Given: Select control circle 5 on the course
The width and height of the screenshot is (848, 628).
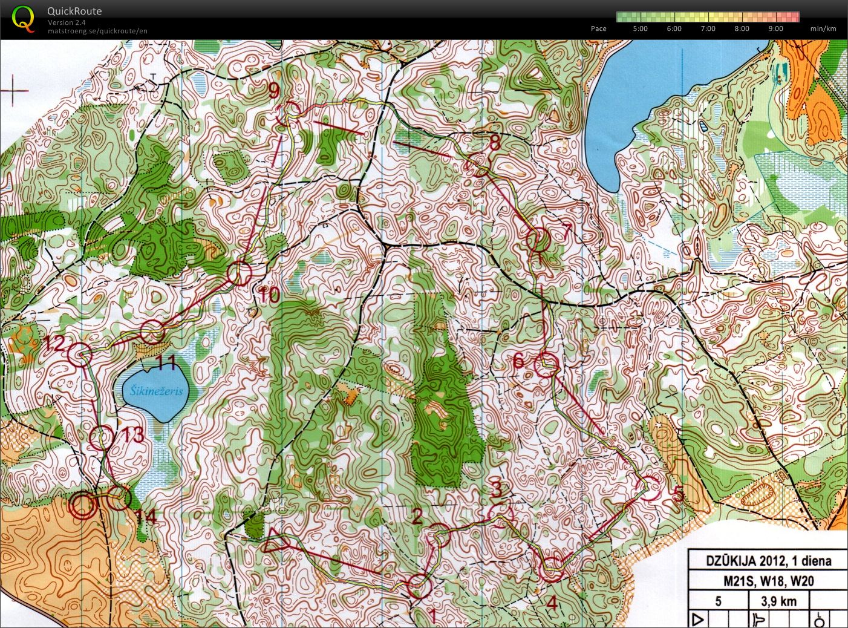Looking at the screenshot, I should click(651, 488).
